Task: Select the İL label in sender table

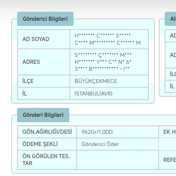Action: pyautogui.click(x=25, y=94)
